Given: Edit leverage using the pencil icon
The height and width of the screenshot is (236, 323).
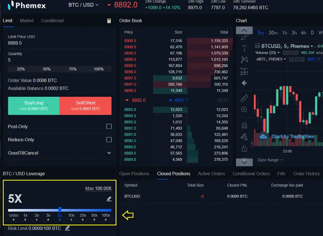Looking at the screenshot, I should pyautogui.click(x=109, y=199).
